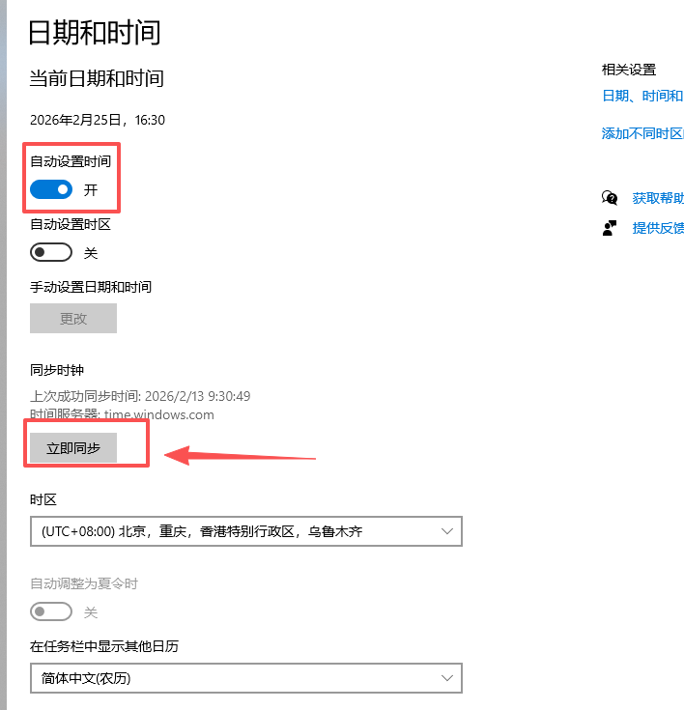Image resolution: width=684 pixels, height=710 pixels.
Task: Click the chevron arrow on the UTC+08:00 combo box
Action: (446, 531)
